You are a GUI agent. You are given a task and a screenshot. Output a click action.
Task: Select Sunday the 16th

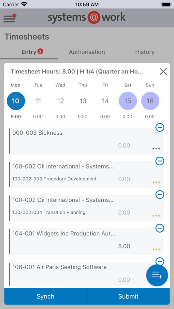(150, 101)
